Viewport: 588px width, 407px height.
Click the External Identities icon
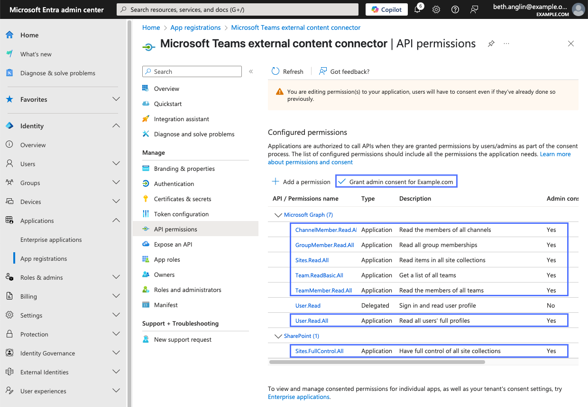pos(9,372)
